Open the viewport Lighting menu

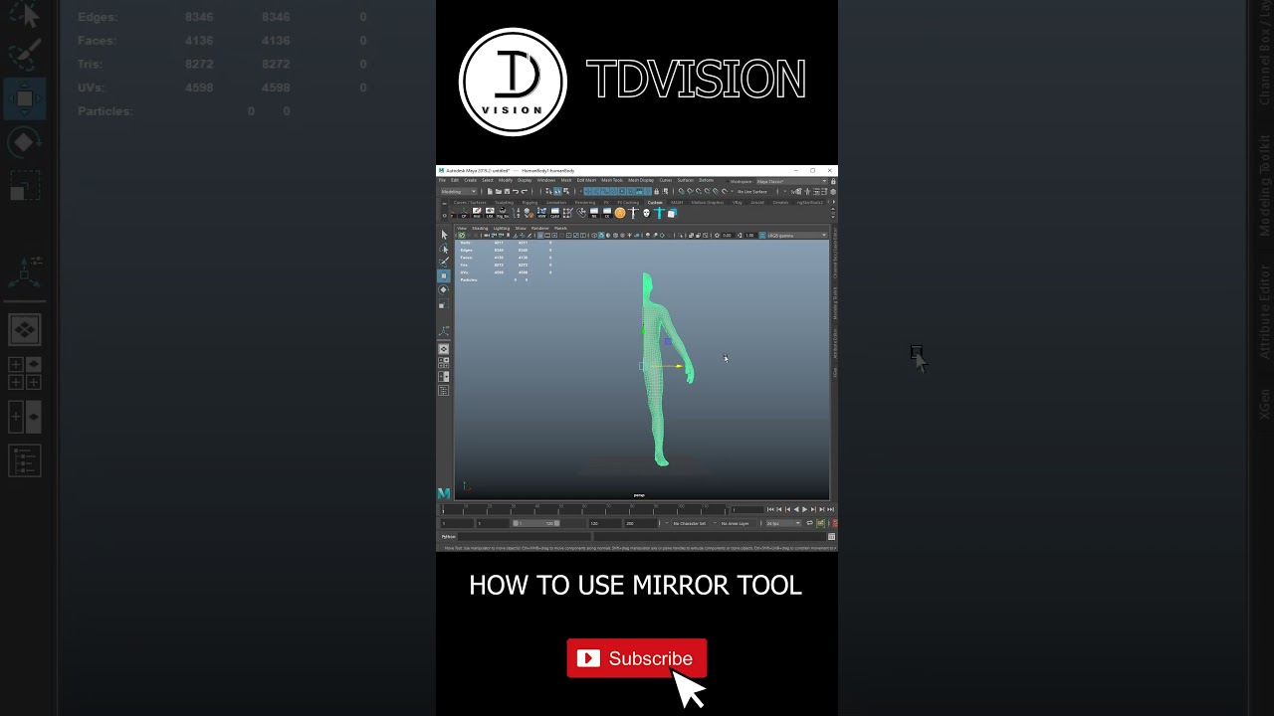502,228
